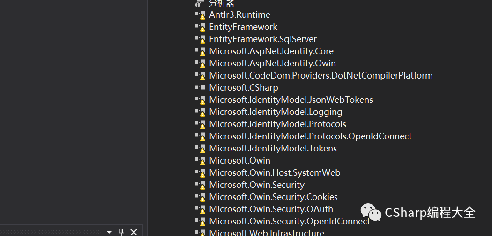Select the Microsoft.Owin.Security reference
The image size is (492, 236).
(x=257, y=185)
